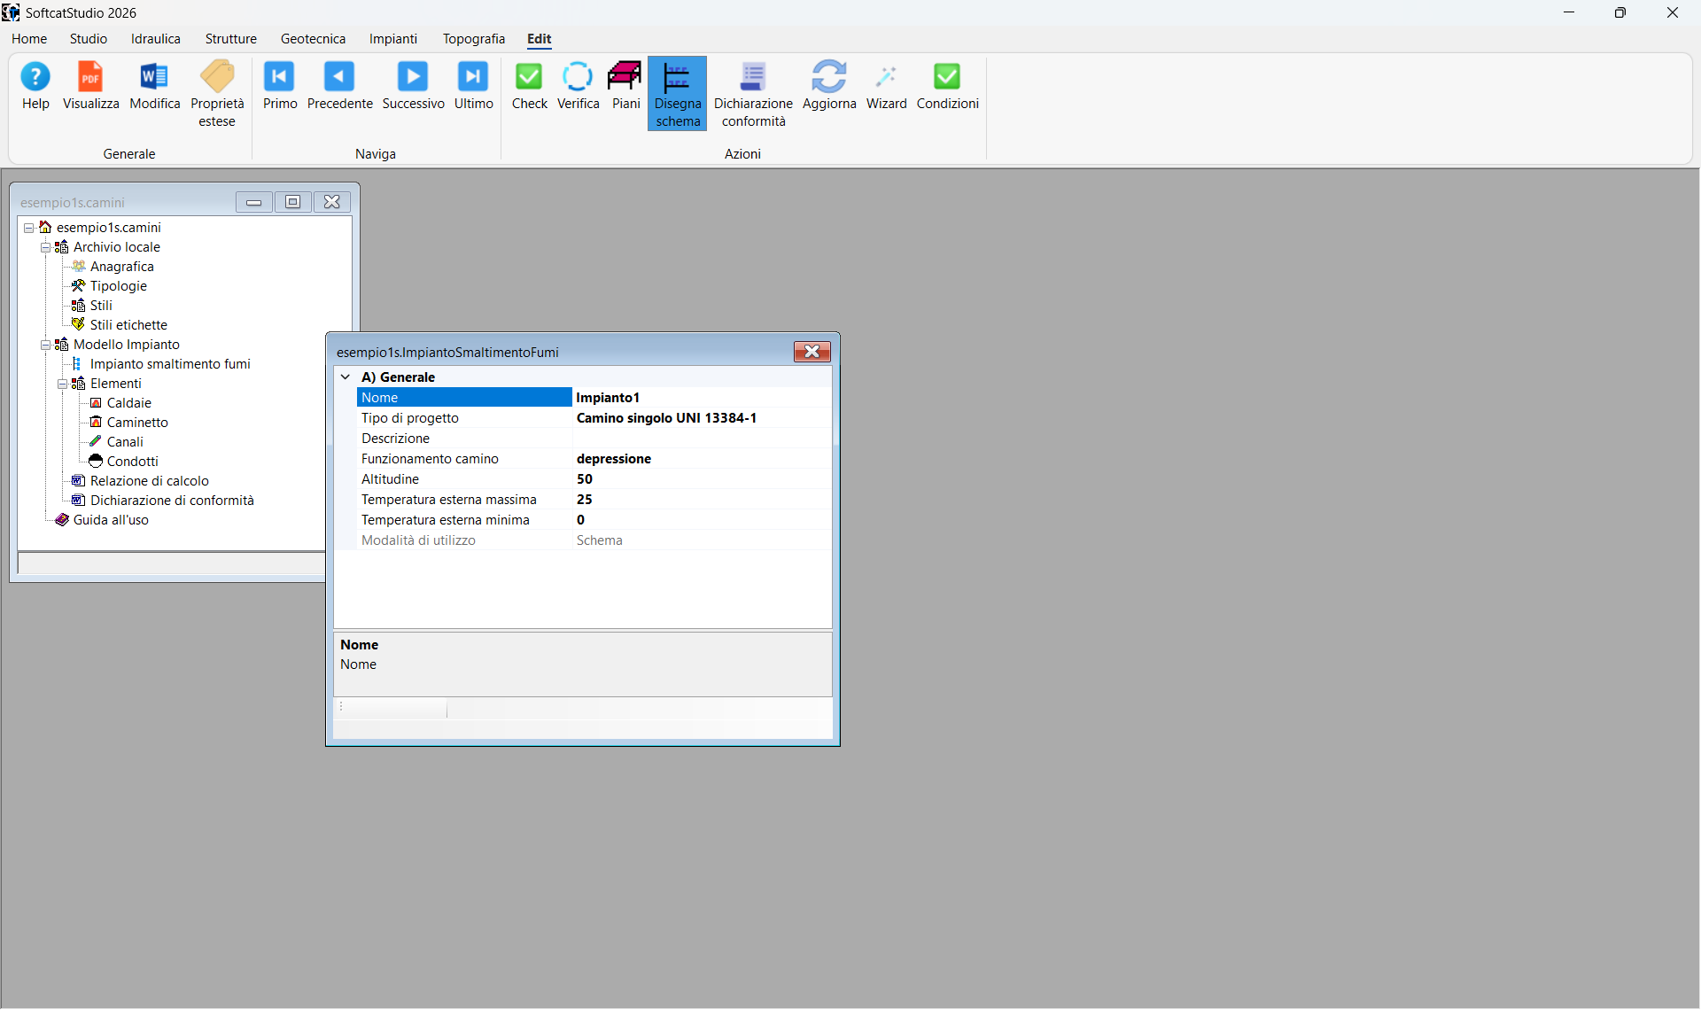Select Caminetto tree node

click(x=137, y=423)
